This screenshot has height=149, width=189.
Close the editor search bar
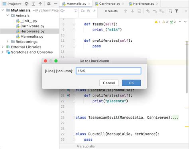[186, 11]
